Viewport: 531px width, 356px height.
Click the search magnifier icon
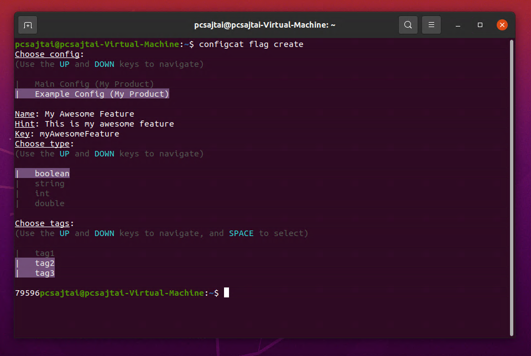(x=408, y=25)
